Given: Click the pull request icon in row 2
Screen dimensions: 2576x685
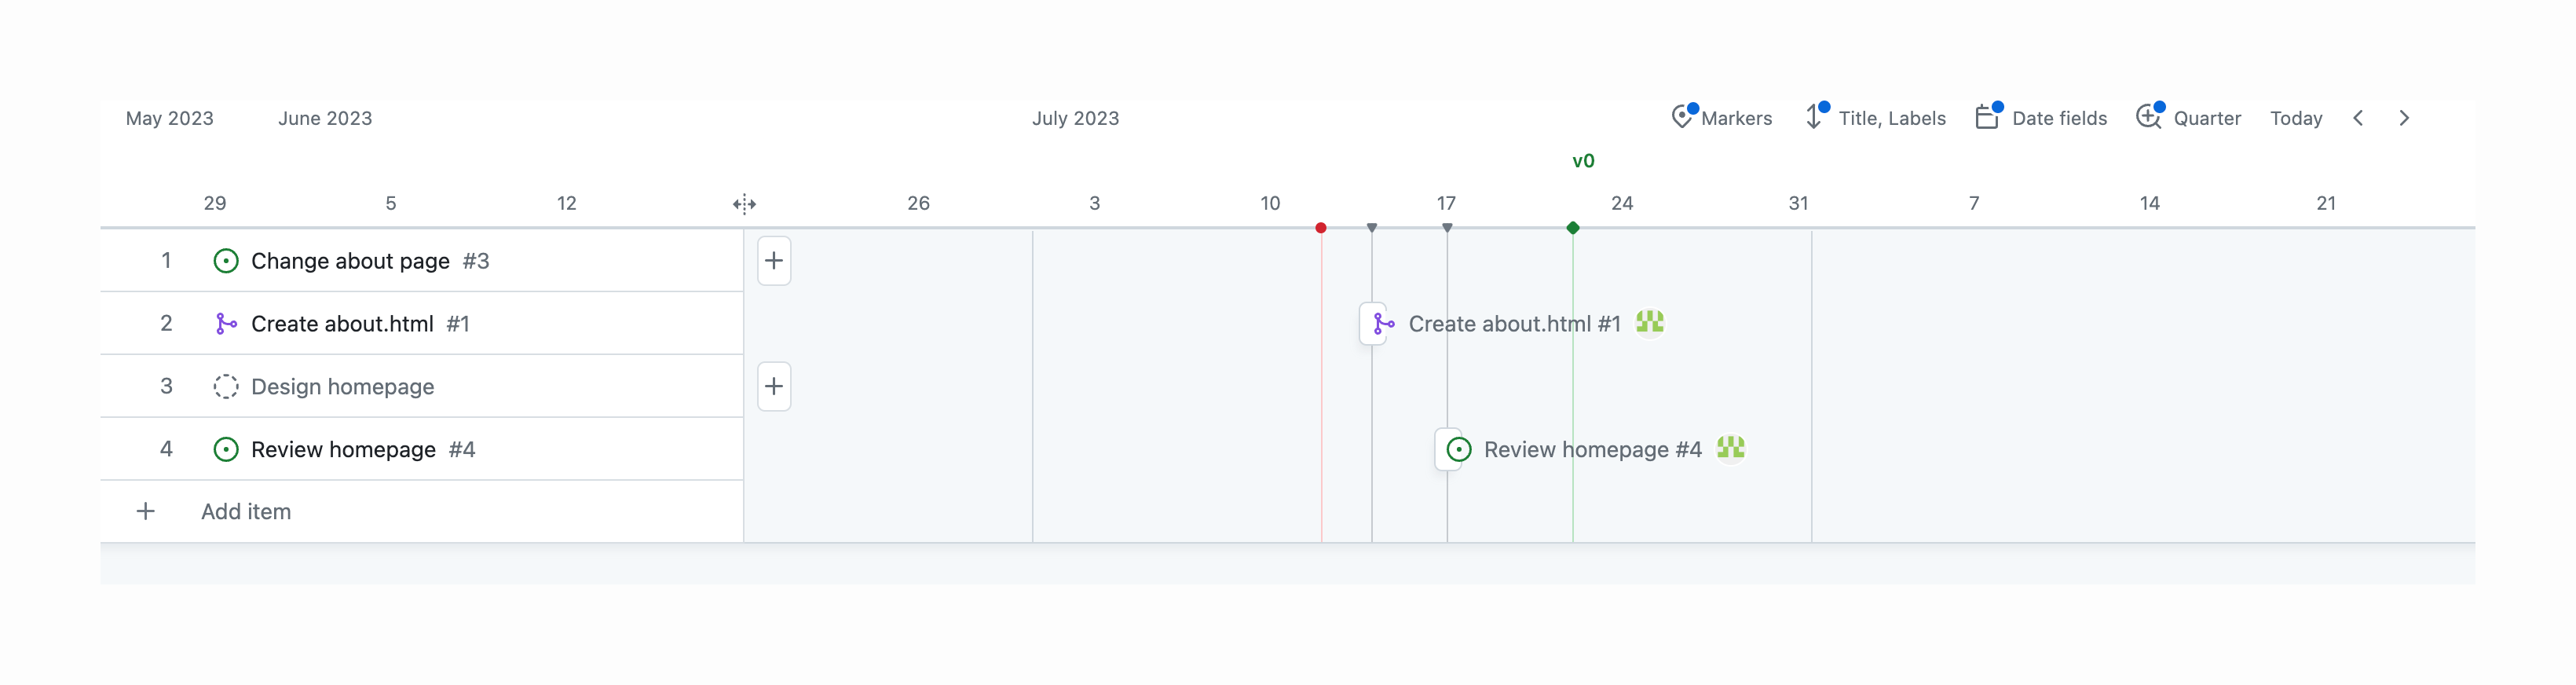Looking at the screenshot, I should point(226,324).
